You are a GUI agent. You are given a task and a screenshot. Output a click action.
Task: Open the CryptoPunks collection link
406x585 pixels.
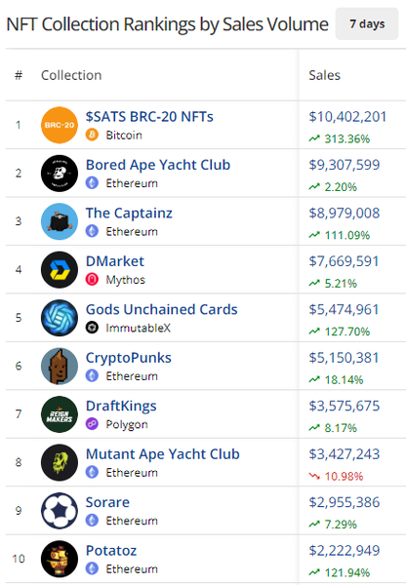coord(129,358)
